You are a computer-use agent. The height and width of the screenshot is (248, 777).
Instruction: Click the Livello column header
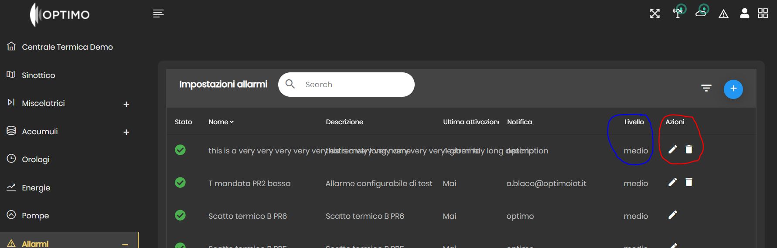[x=634, y=122]
